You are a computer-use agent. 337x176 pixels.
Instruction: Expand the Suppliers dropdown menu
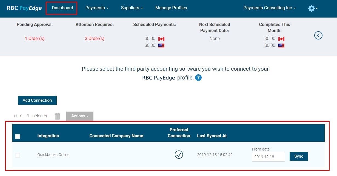(x=132, y=8)
